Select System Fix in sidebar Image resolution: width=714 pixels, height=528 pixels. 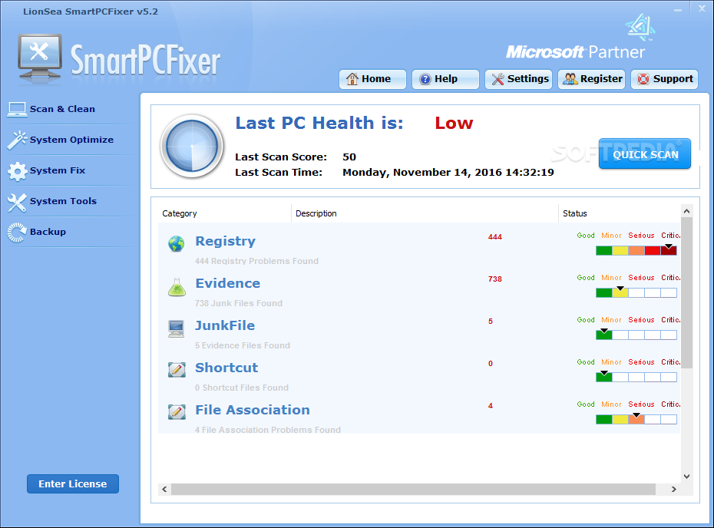[x=58, y=170]
